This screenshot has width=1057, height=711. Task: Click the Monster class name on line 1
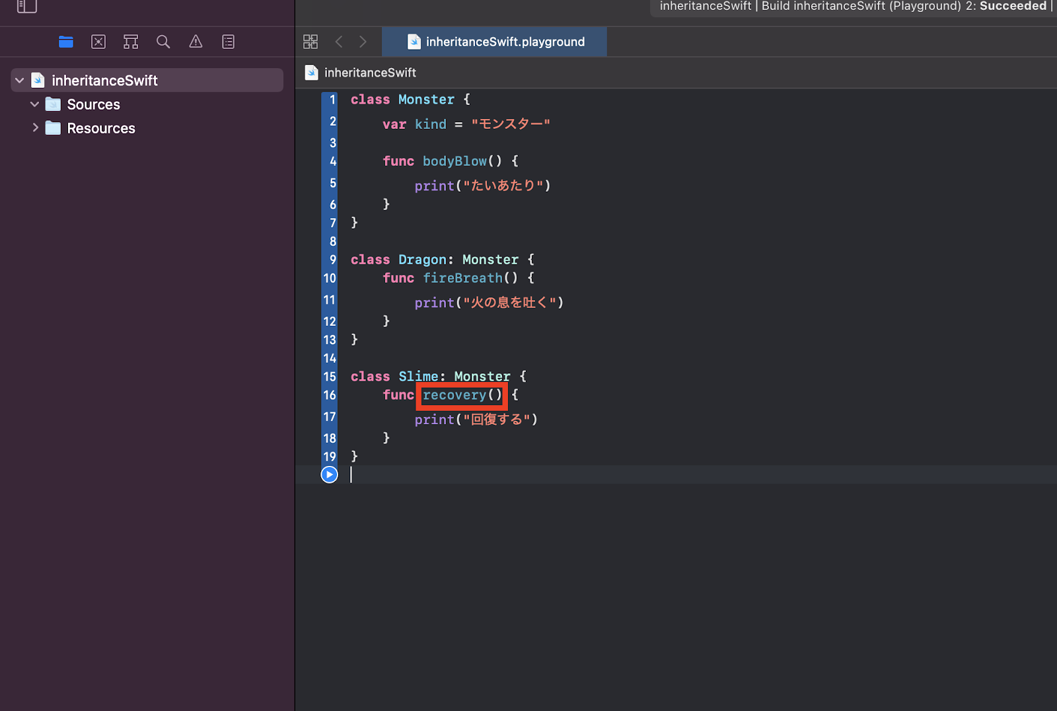tap(426, 99)
